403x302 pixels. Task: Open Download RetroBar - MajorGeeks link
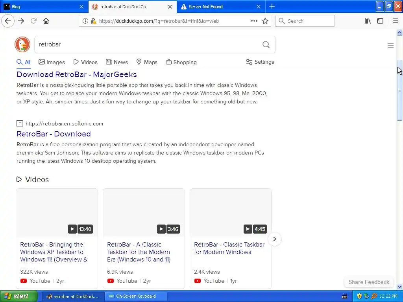[77, 74]
